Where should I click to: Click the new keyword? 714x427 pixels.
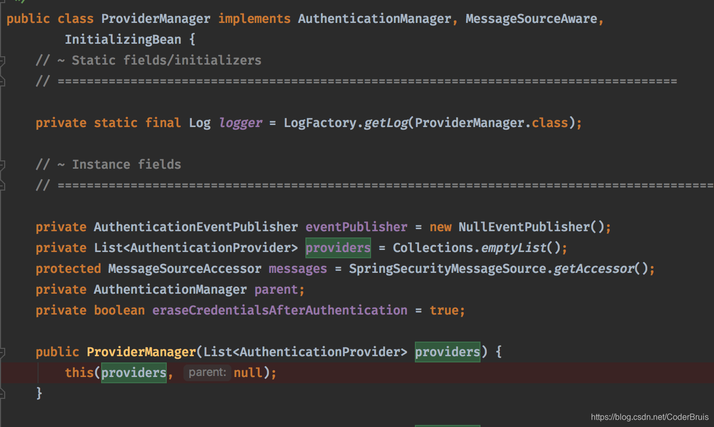coord(440,227)
